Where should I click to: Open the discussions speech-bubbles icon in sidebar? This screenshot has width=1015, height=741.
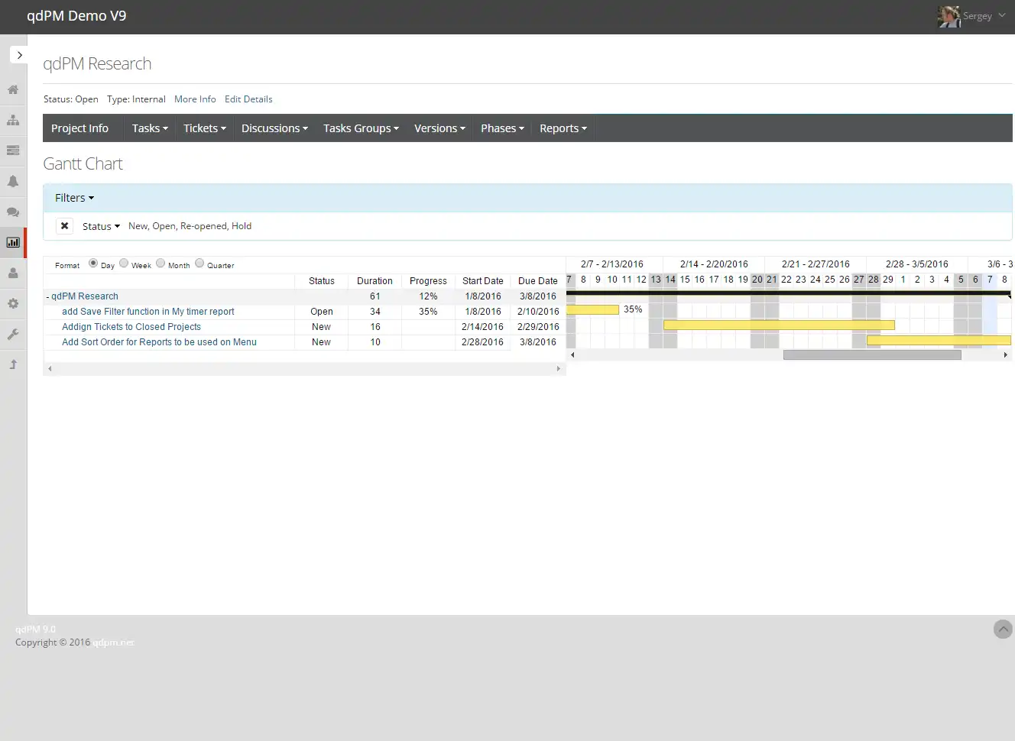(x=13, y=212)
